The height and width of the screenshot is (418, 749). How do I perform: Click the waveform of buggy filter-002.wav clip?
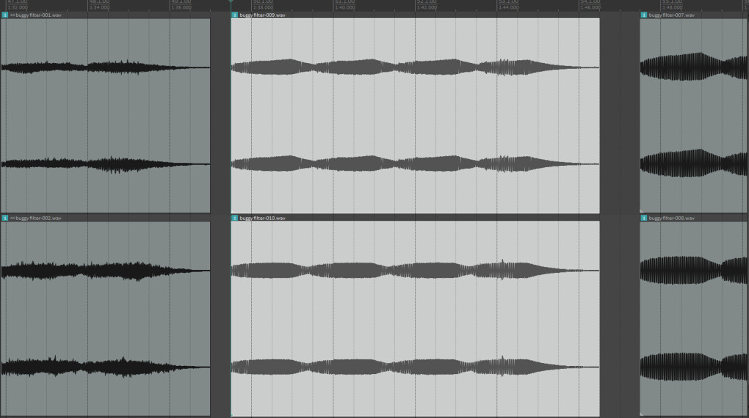coord(105,319)
